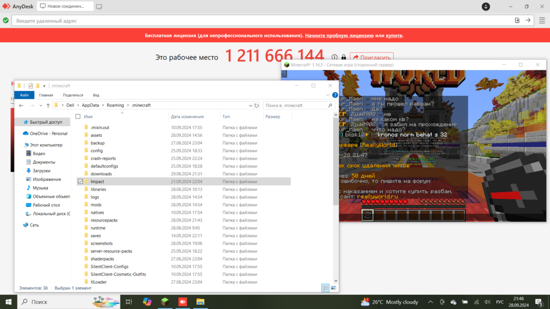This screenshot has height=309, width=550.
Task: Click volume speaker icon in tray
Action: click(487, 302)
